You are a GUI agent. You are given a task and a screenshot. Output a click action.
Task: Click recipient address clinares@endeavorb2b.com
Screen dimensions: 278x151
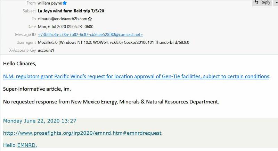tap(63, 19)
